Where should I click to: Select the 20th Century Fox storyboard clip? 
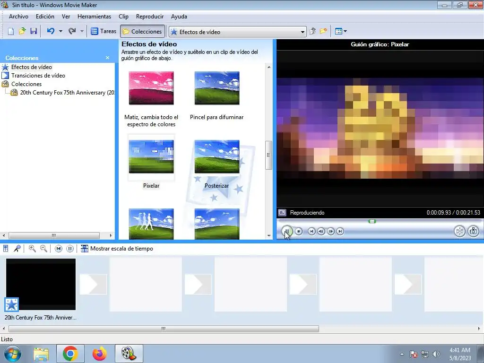coord(41,284)
